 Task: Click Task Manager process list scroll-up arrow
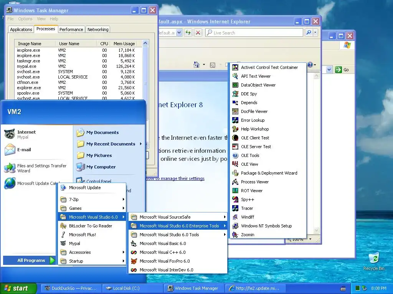(x=145, y=43)
